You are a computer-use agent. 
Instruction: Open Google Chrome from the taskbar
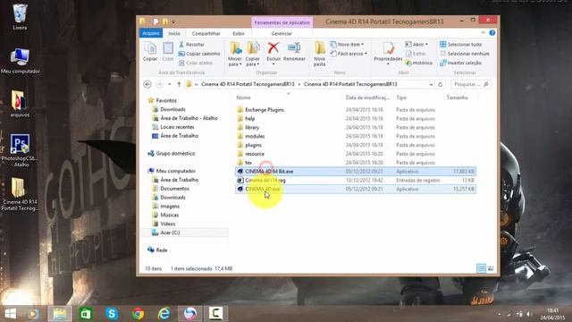138,314
